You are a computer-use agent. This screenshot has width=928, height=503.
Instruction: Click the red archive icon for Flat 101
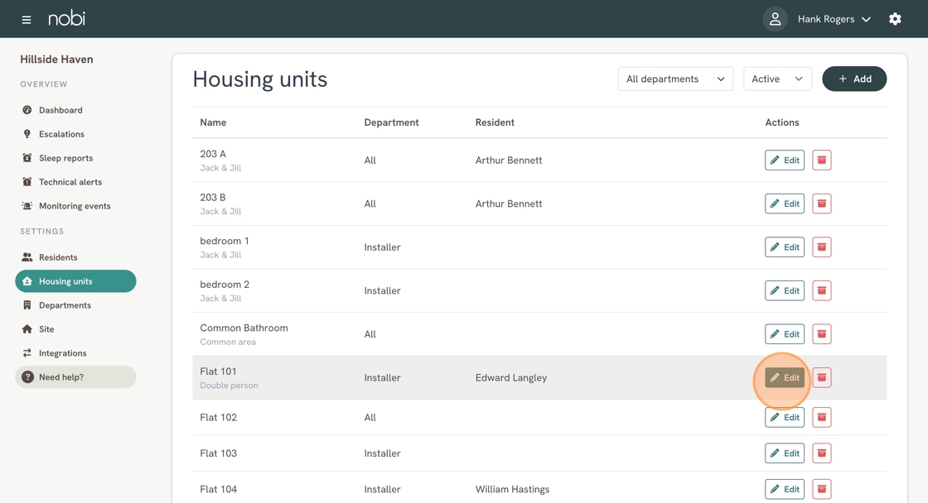point(821,378)
